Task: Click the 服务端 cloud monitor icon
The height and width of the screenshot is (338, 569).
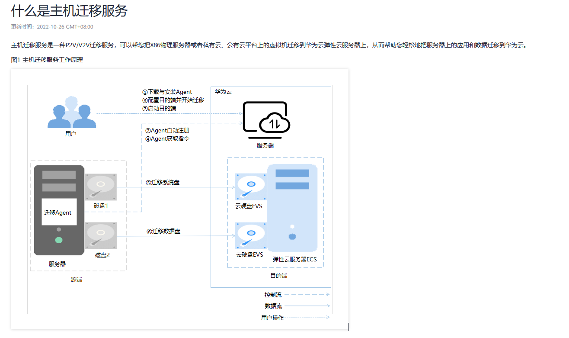Action: tap(266, 119)
